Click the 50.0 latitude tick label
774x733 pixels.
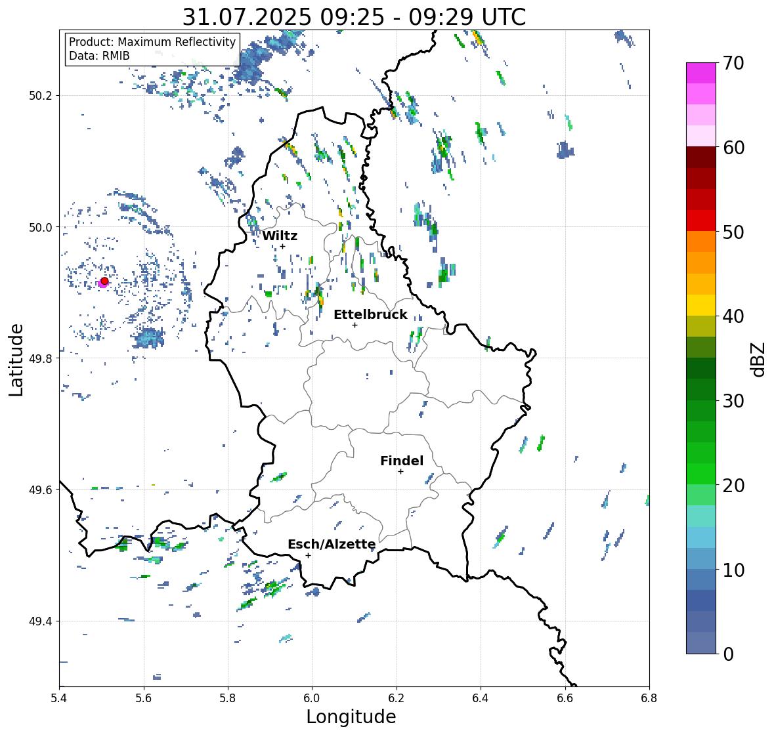click(x=41, y=228)
